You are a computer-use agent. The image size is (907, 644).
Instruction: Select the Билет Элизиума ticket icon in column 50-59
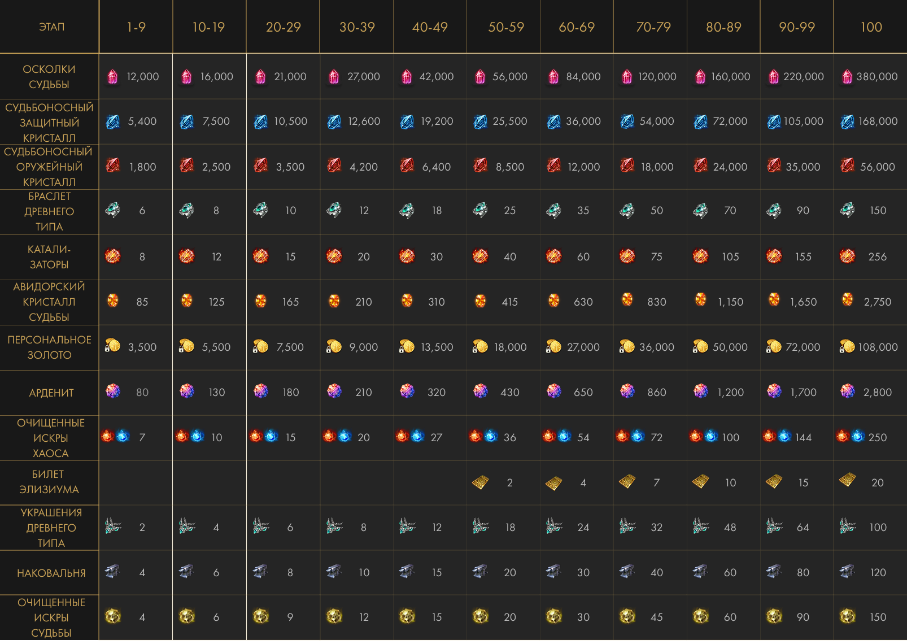480,482
